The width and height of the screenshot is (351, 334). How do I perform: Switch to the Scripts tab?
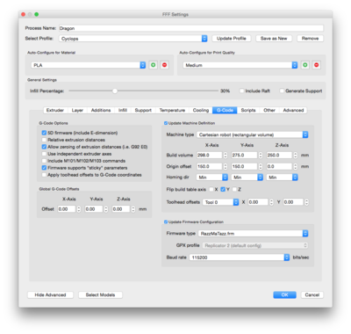tap(248, 110)
